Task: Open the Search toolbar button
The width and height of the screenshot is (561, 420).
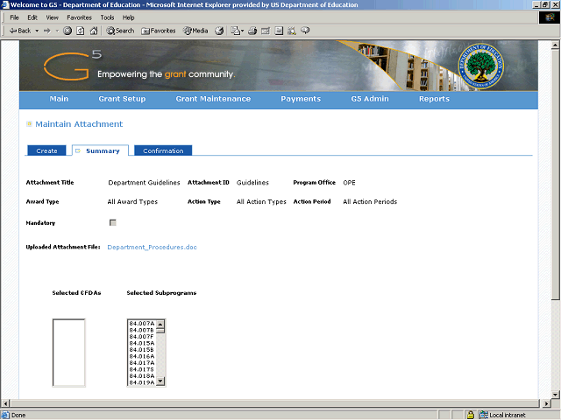Action: tap(120, 31)
